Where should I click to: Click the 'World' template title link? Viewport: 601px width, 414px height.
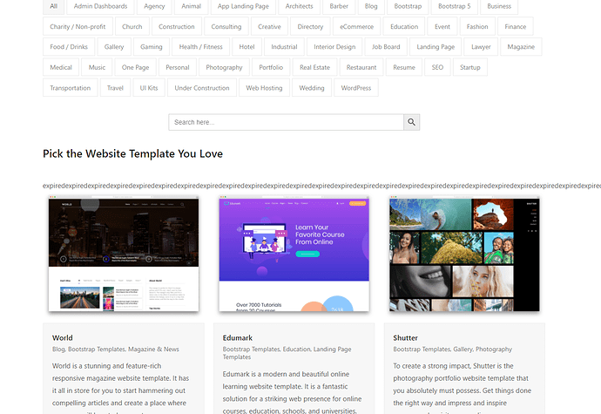point(63,337)
